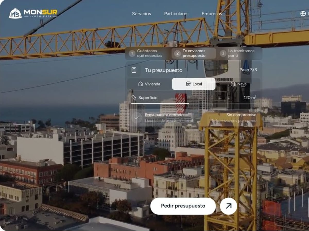This screenshot has width=309, height=231.
Task: Click the Te lo enviamos por correo text
Action: [x=234, y=121]
